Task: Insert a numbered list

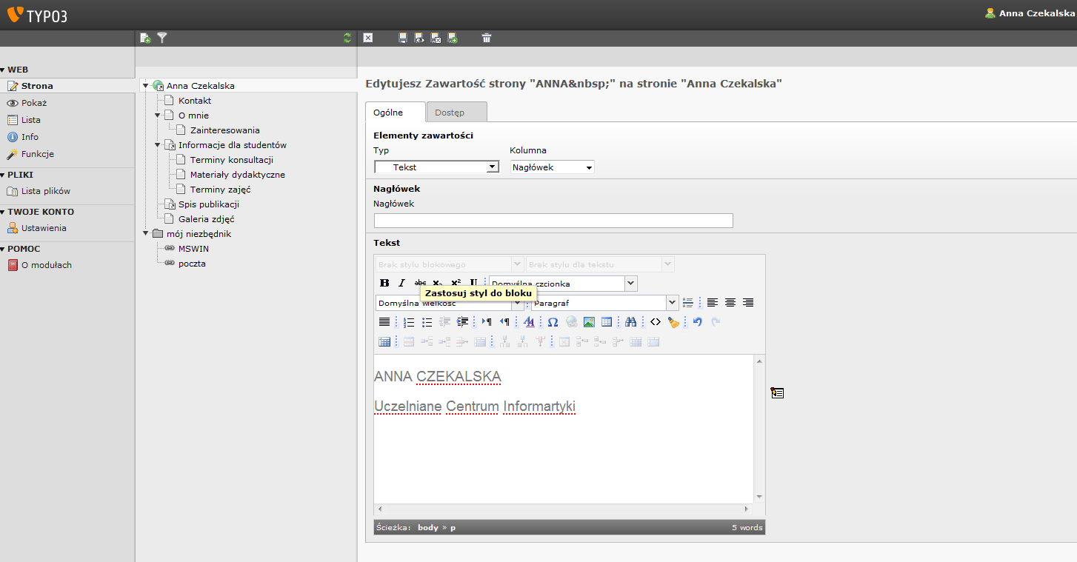Action: pos(409,321)
